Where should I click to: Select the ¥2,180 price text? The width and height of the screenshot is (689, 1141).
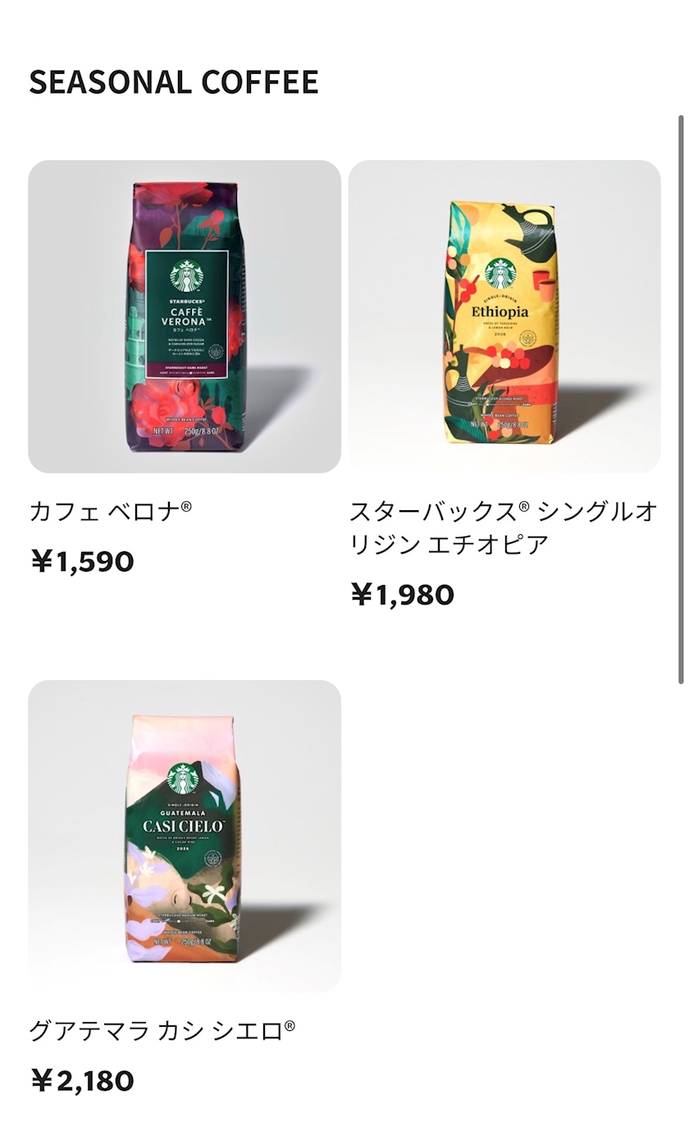tap(82, 1081)
